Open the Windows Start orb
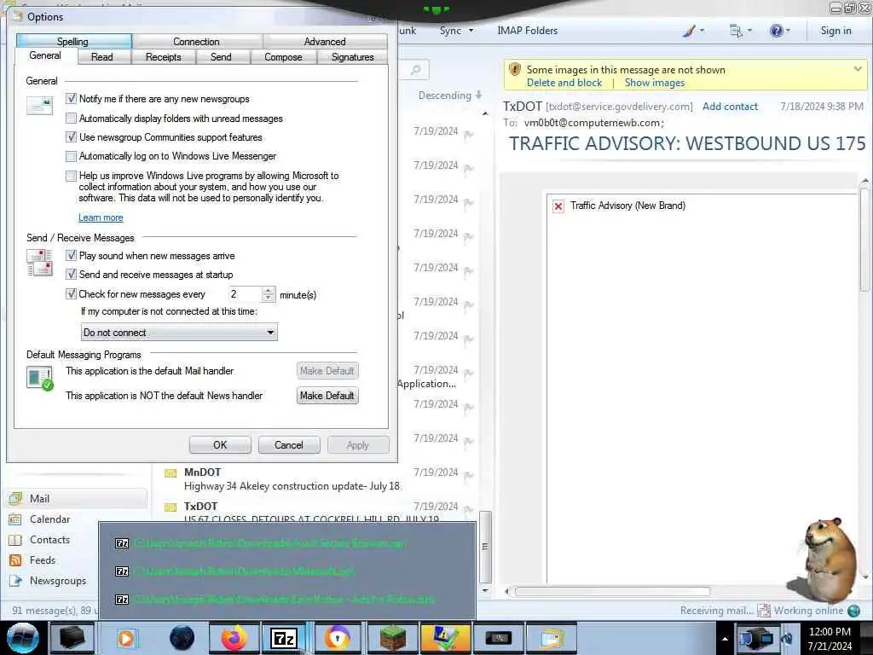The height and width of the screenshot is (655, 873). (23, 638)
